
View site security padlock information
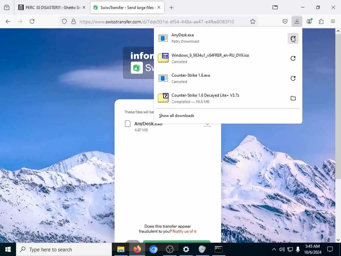tap(74, 21)
